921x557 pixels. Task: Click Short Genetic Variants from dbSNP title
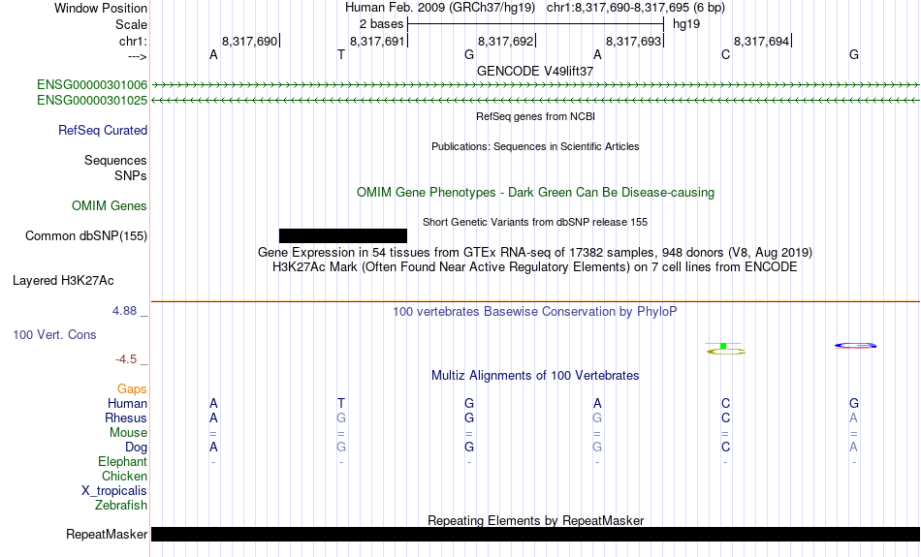tap(535, 222)
